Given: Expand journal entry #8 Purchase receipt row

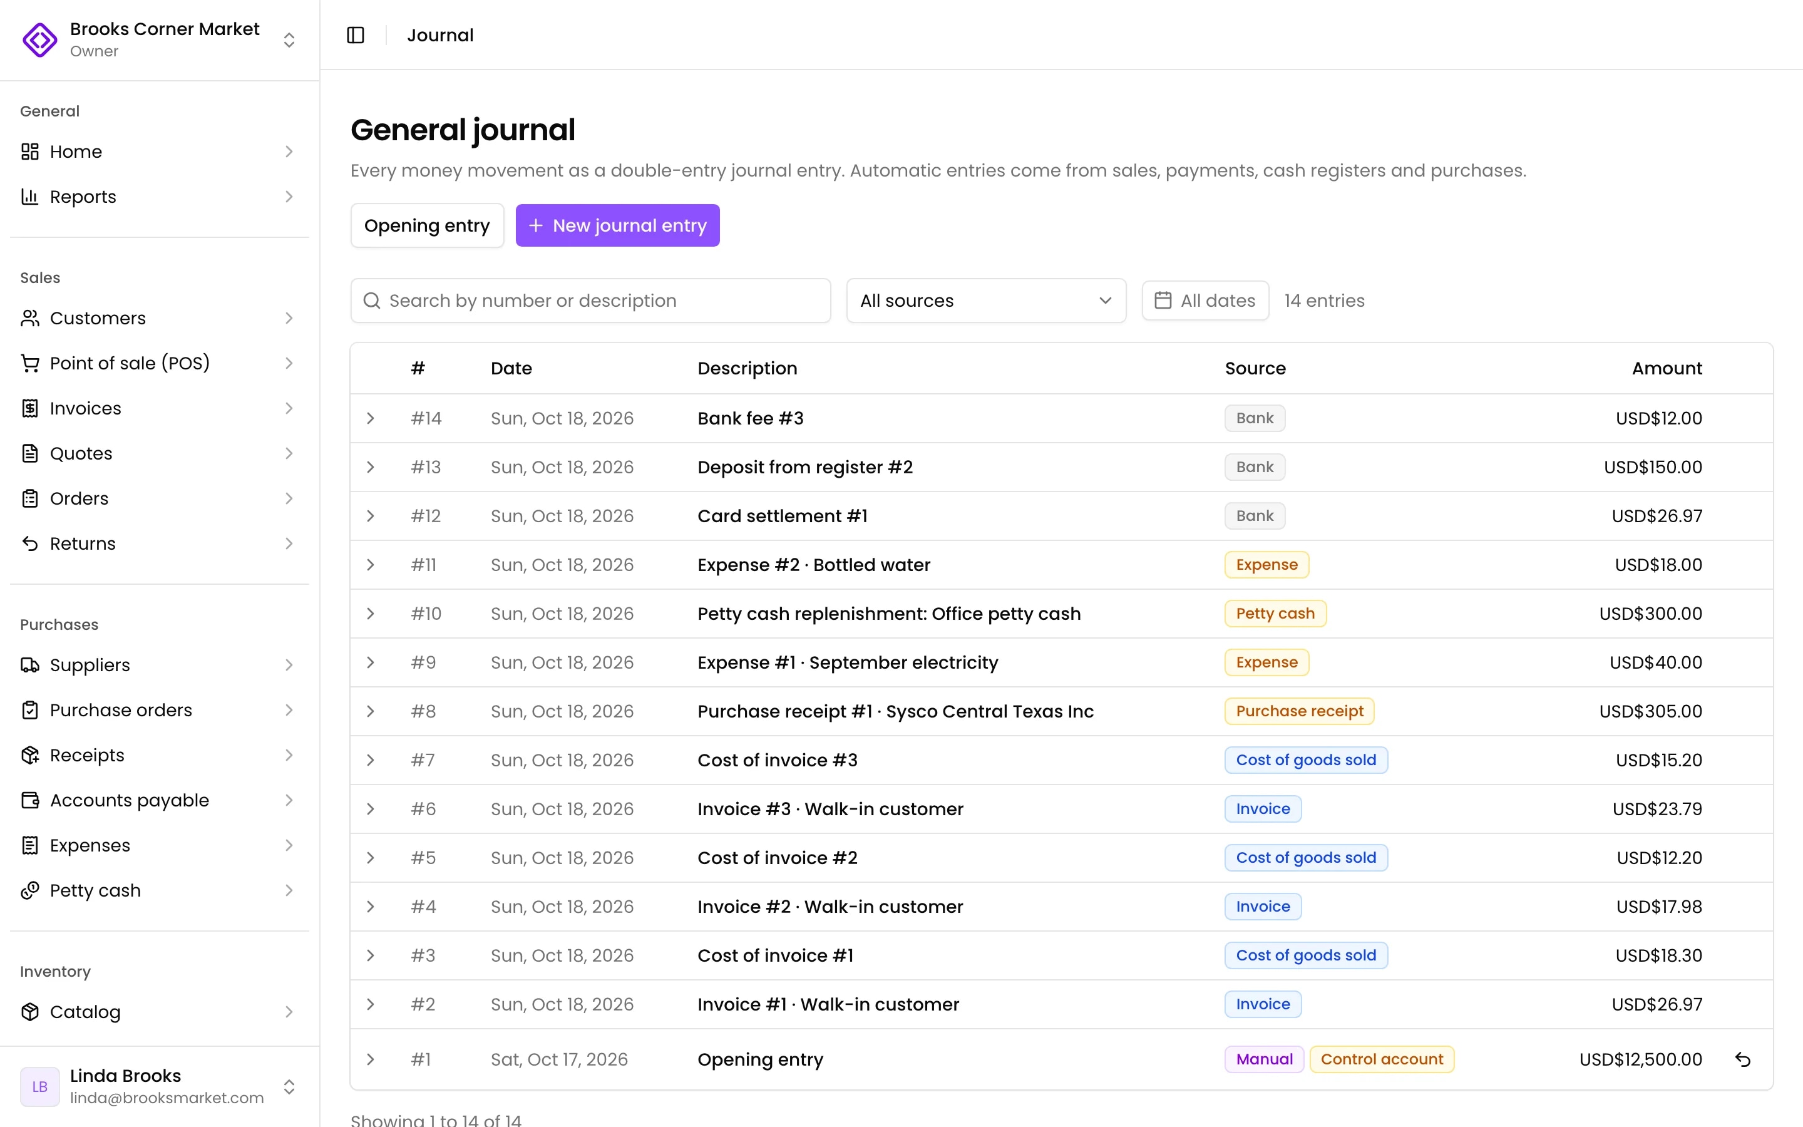Looking at the screenshot, I should click(x=370, y=711).
